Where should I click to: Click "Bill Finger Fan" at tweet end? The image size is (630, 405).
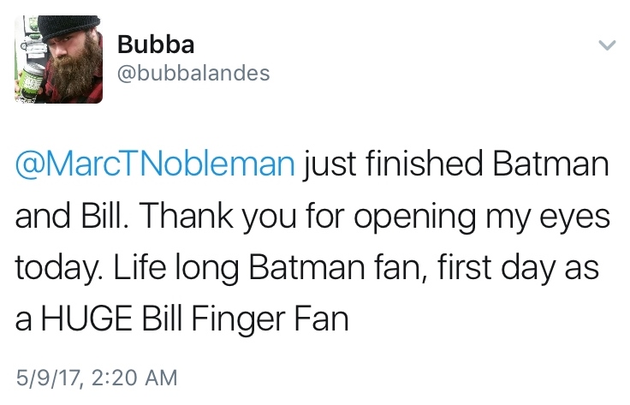(259, 319)
